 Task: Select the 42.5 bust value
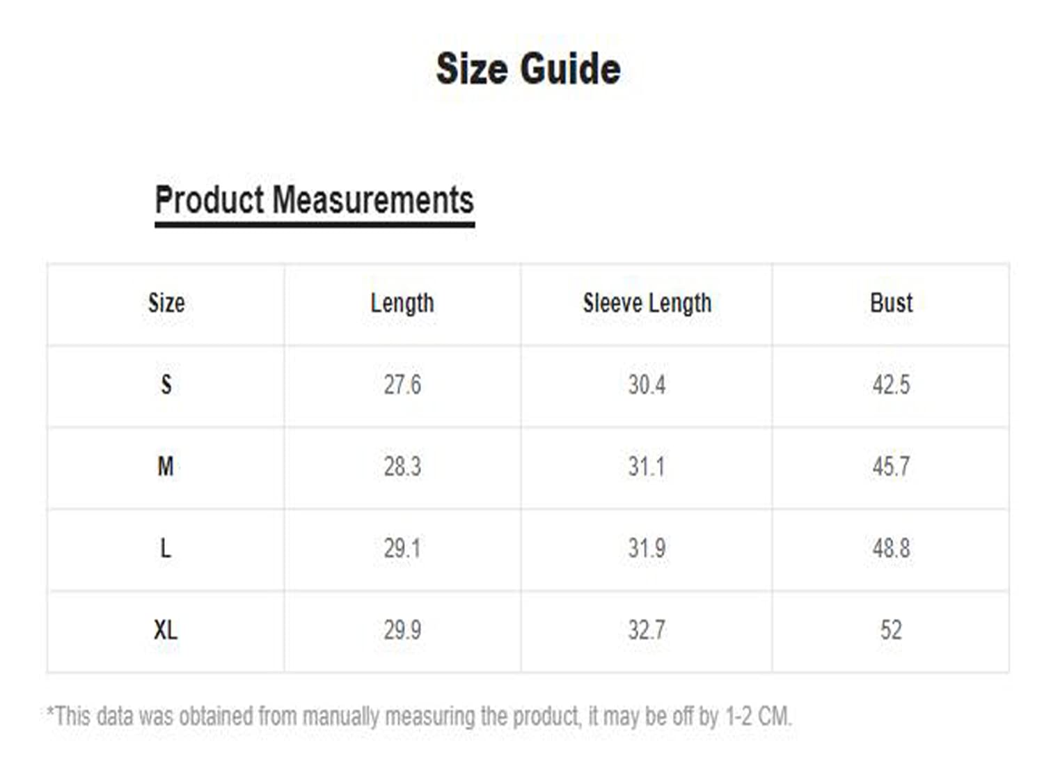tap(891, 384)
